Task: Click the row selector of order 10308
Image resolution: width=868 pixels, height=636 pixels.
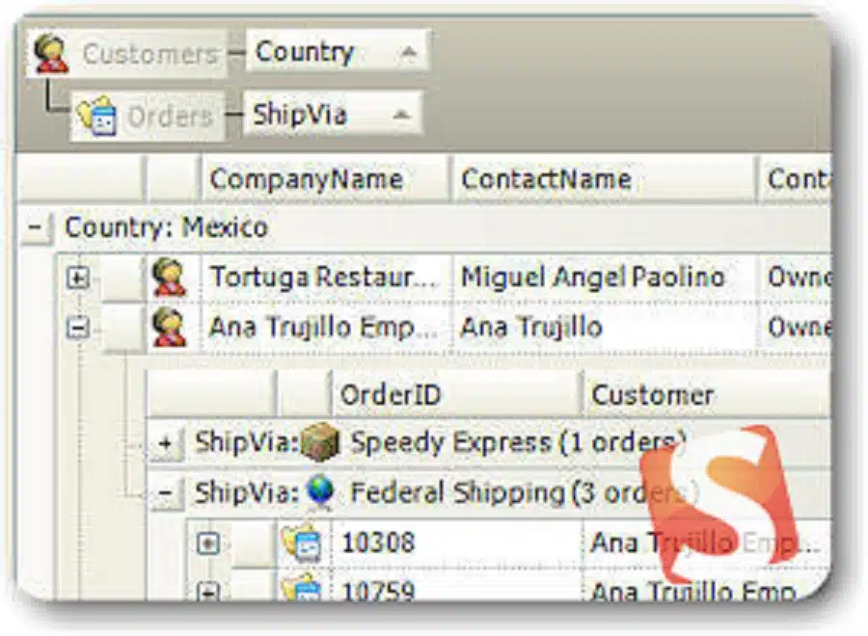Action: [x=254, y=543]
